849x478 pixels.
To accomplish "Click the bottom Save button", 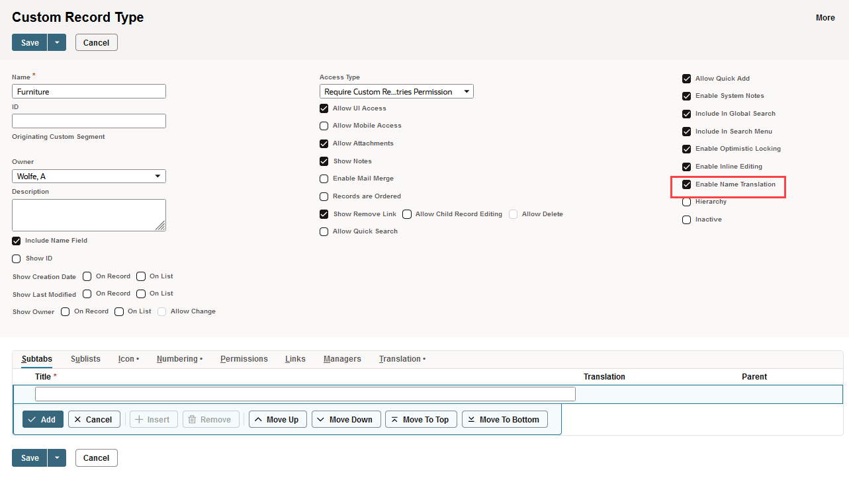I will click(30, 458).
